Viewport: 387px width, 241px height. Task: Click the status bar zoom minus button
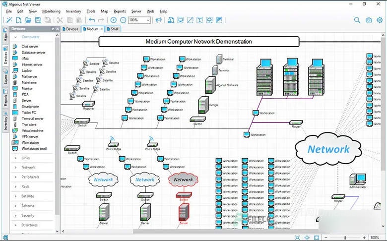[x=326, y=238]
